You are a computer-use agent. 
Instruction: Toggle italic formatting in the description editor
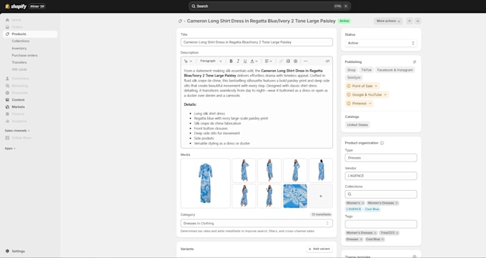(238, 61)
